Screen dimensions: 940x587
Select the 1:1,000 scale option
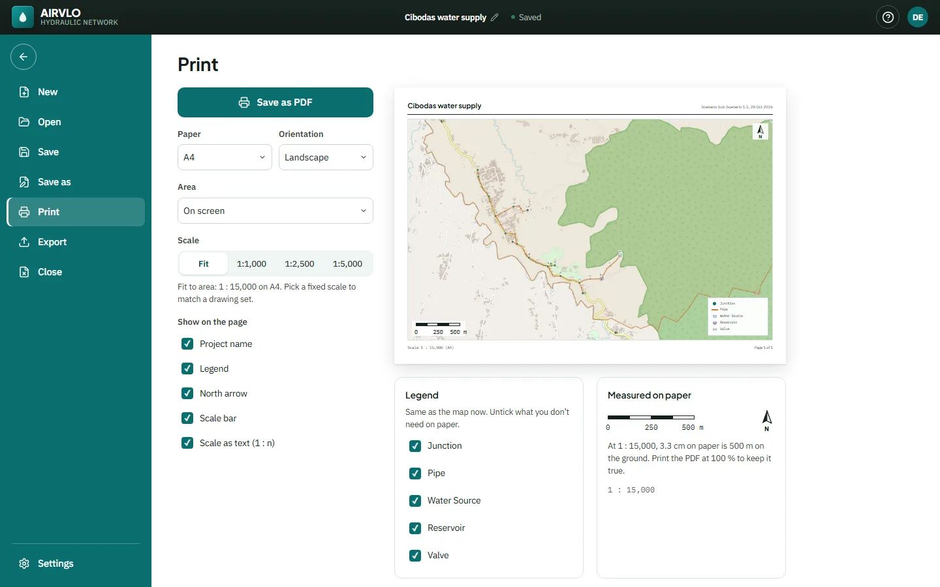(252, 264)
